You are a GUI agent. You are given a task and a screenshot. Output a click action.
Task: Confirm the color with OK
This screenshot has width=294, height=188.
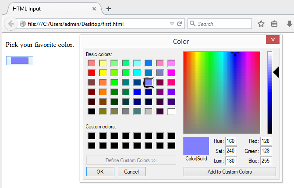[x=100, y=171]
